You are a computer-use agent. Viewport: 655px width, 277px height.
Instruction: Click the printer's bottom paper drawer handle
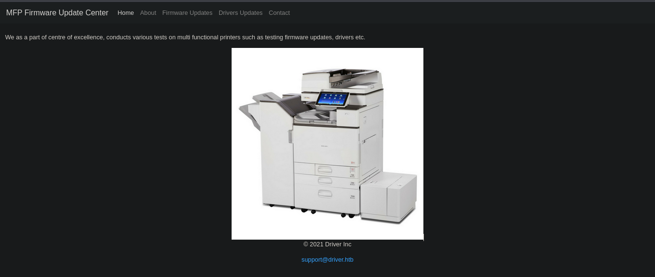tap(325, 193)
